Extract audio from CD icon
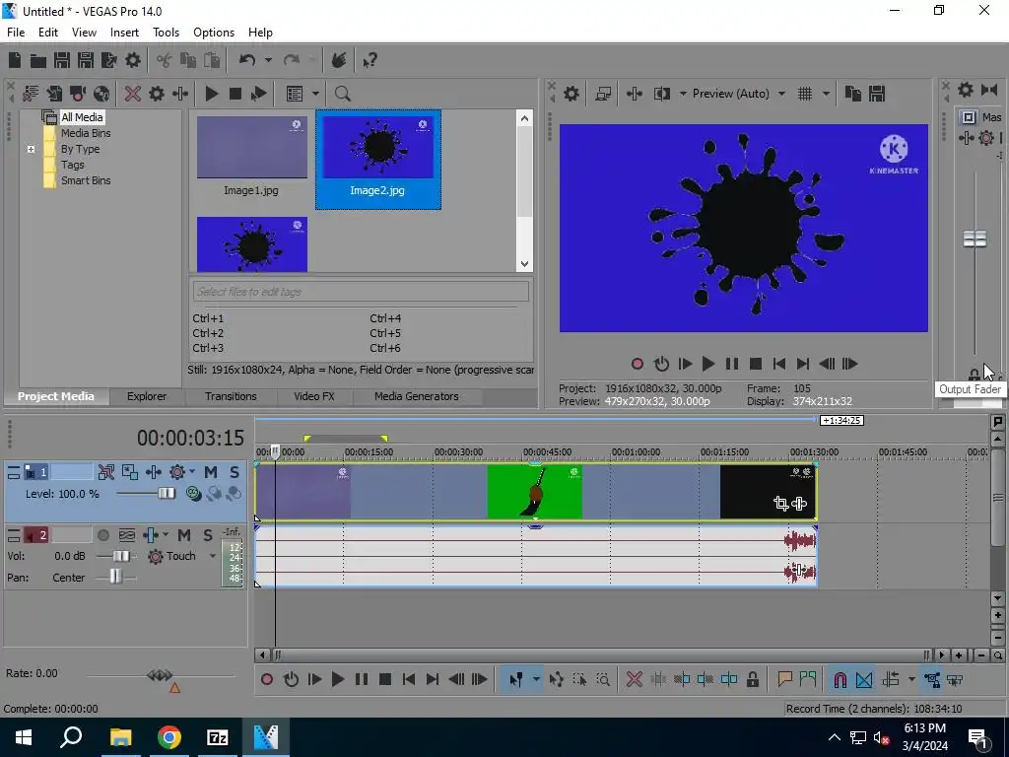The height and width of the screenshot is (757, 1009). (101, 94)
